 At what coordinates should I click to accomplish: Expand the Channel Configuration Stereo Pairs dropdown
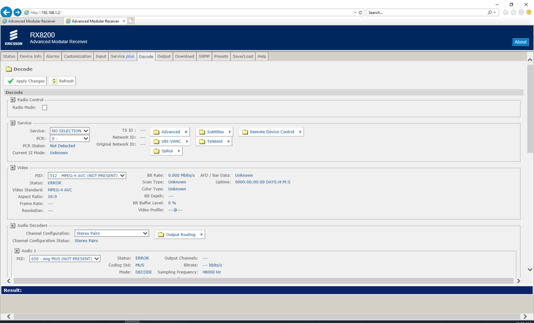coord(112,233)
